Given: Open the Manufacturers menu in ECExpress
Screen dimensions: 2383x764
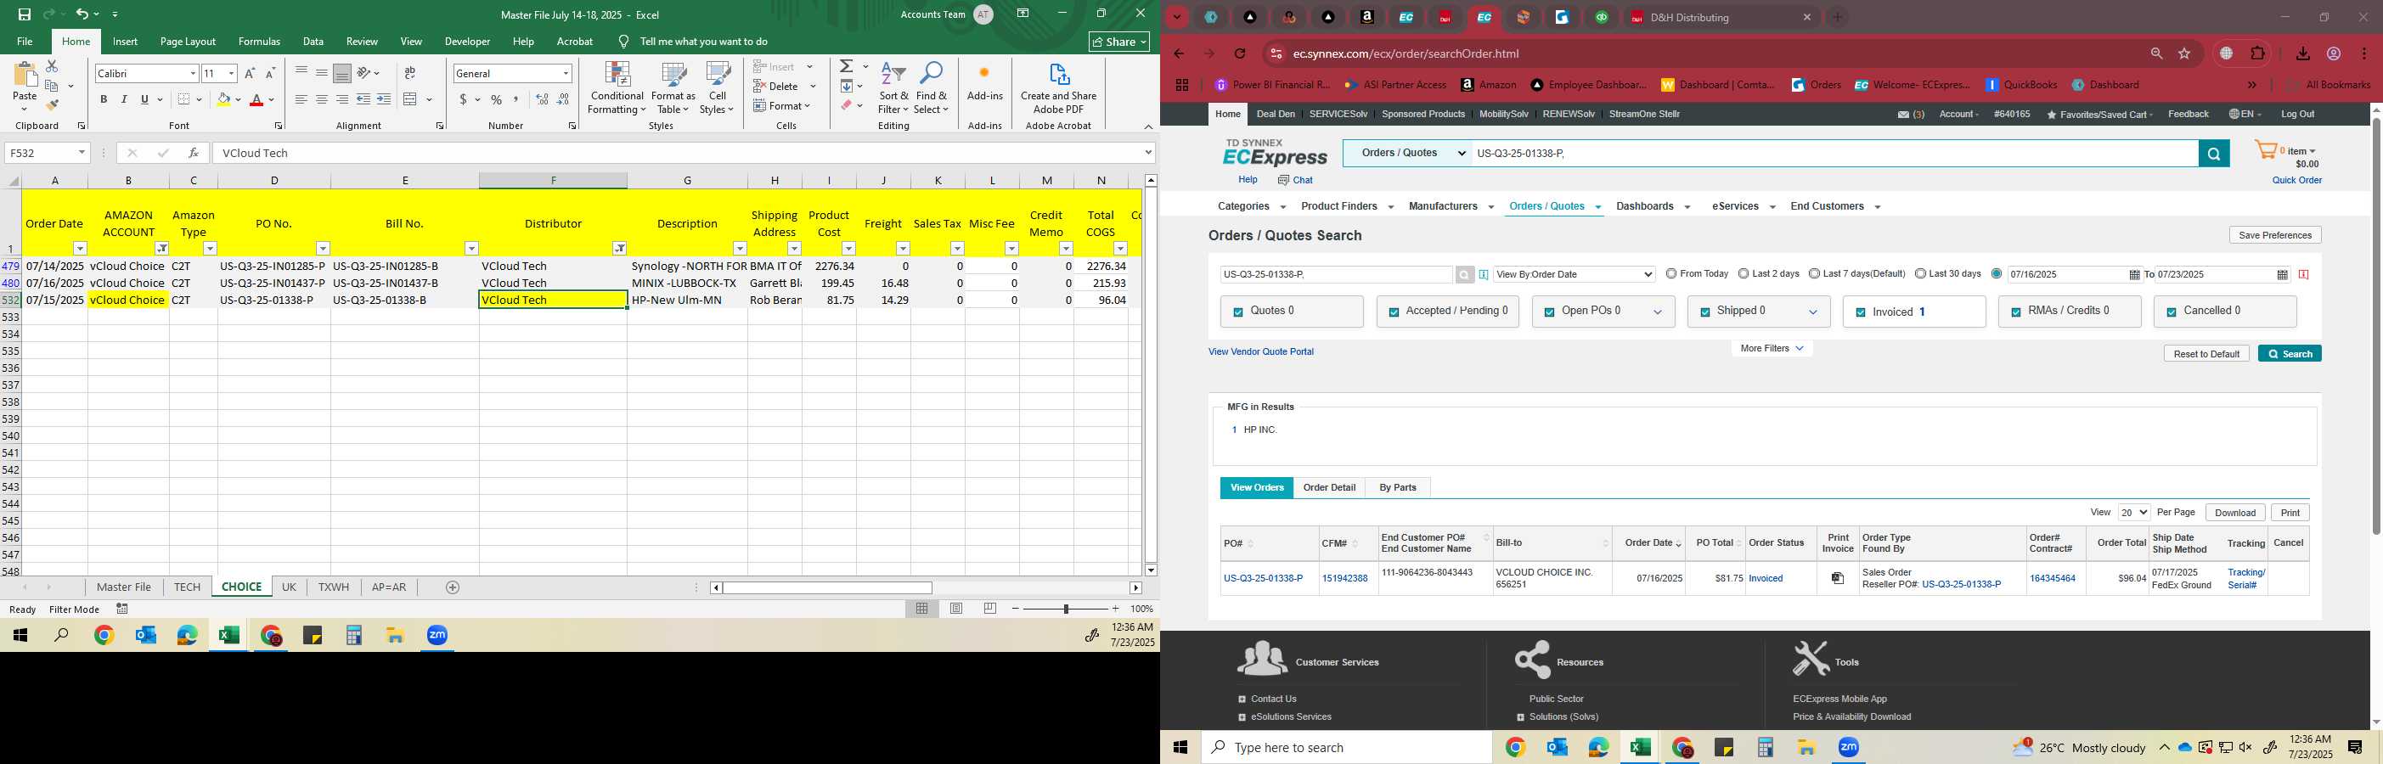Looking at the screenshot, I should (1451, 206).
